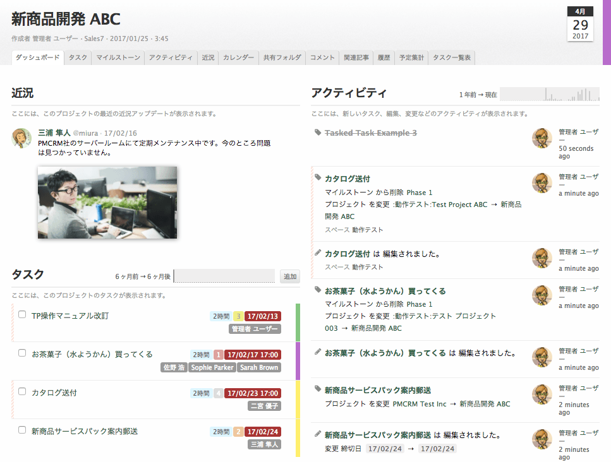Viewport: 611px width, 462px height.
Task: Click the admin avatar on お茶菓子 は 編集されました entry
Action: pos(542,357)
